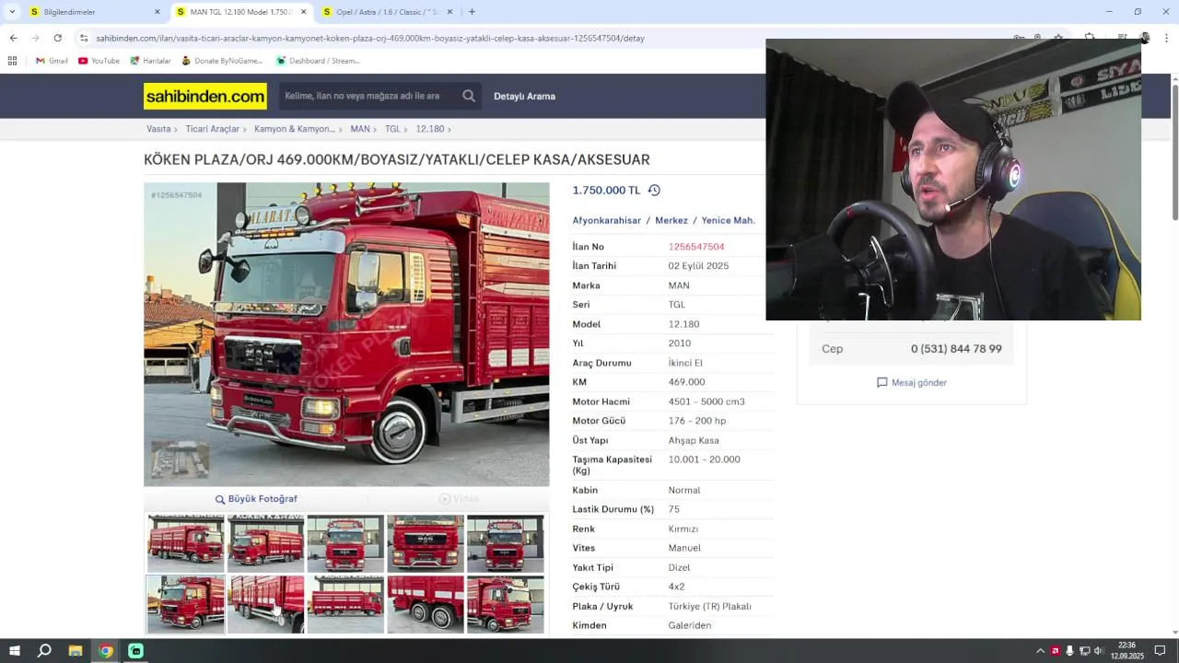1179x663 pixels.
Task: Open File Explorer from taskbar
Action: (x=76, y=651)
